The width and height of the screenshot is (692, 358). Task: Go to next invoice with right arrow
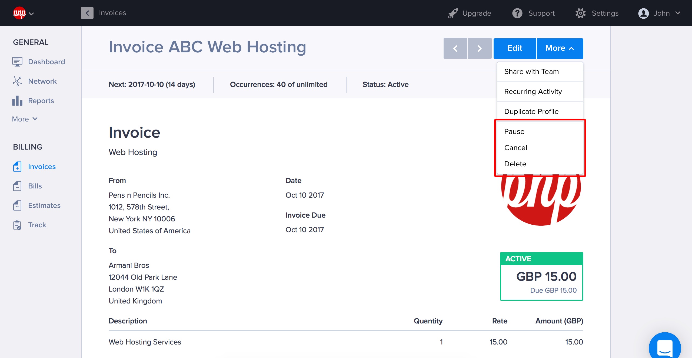point(480,48)
